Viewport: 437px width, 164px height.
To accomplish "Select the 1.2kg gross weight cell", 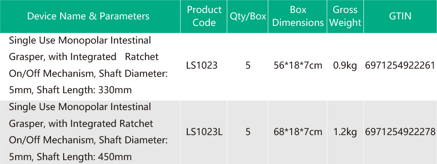I will pos(345,132).
